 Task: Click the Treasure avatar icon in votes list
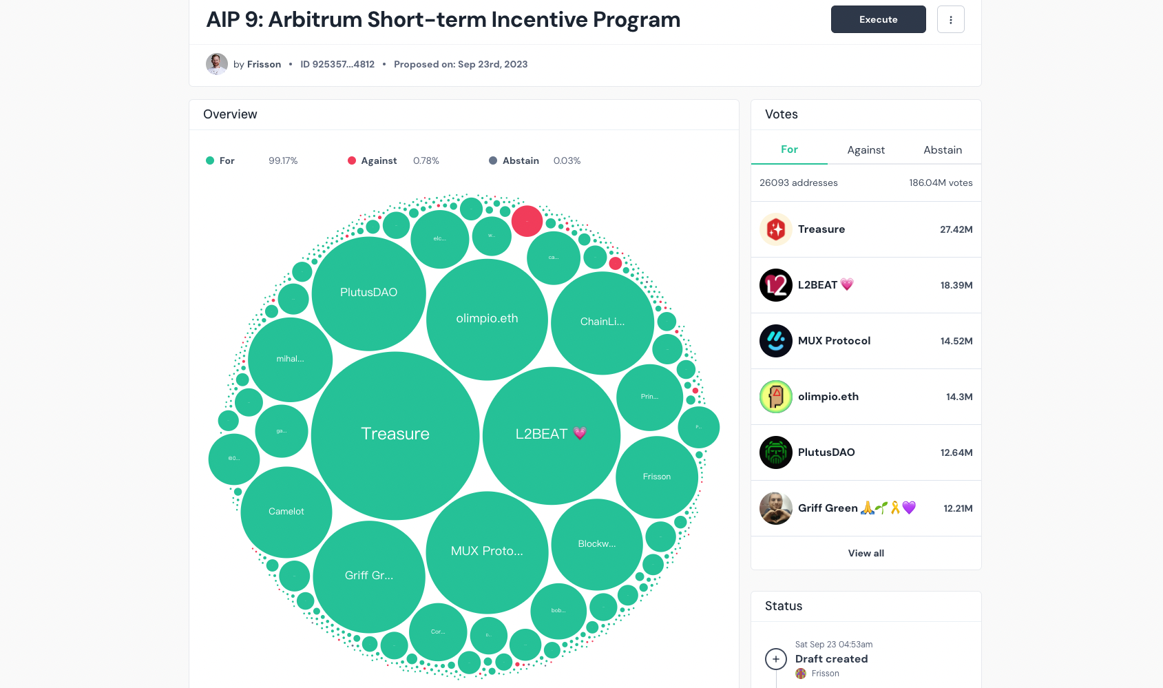point(776,229)
